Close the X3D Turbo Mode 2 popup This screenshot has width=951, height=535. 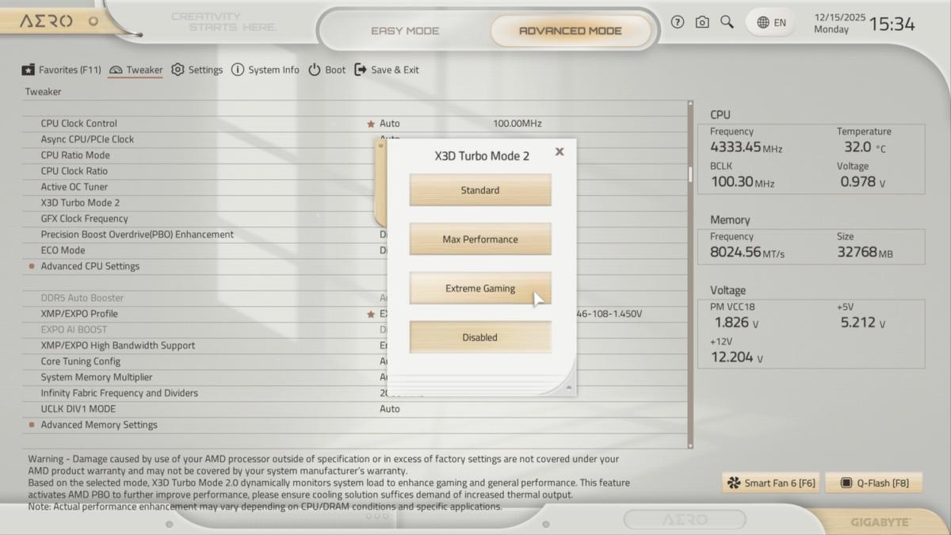point(560,151)
